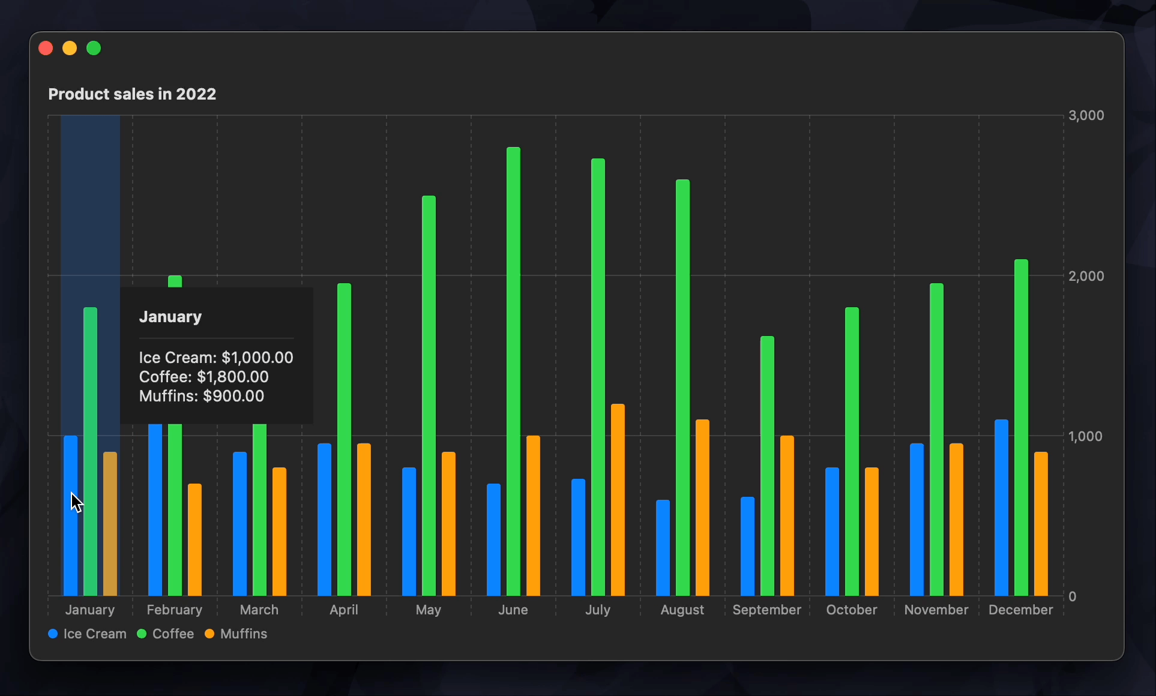
Task: Click the January heading in the tooltip
Action: point(170,317)
